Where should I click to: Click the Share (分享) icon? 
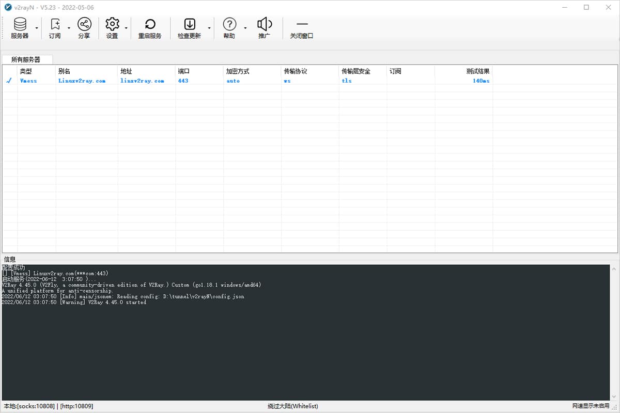coord(84,28)
